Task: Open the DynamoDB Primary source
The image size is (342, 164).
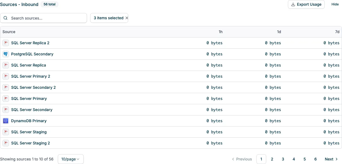Action: (x=29, y=121)
